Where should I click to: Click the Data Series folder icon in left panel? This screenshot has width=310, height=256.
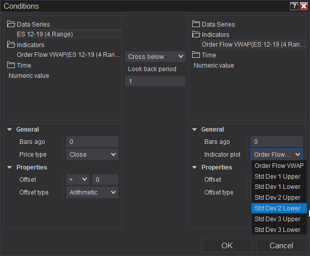point(11,24)
